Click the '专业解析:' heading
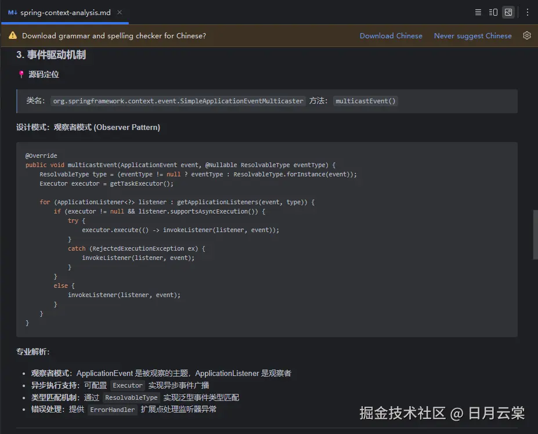This screenshot has width=538, height=434. point(33,352)
